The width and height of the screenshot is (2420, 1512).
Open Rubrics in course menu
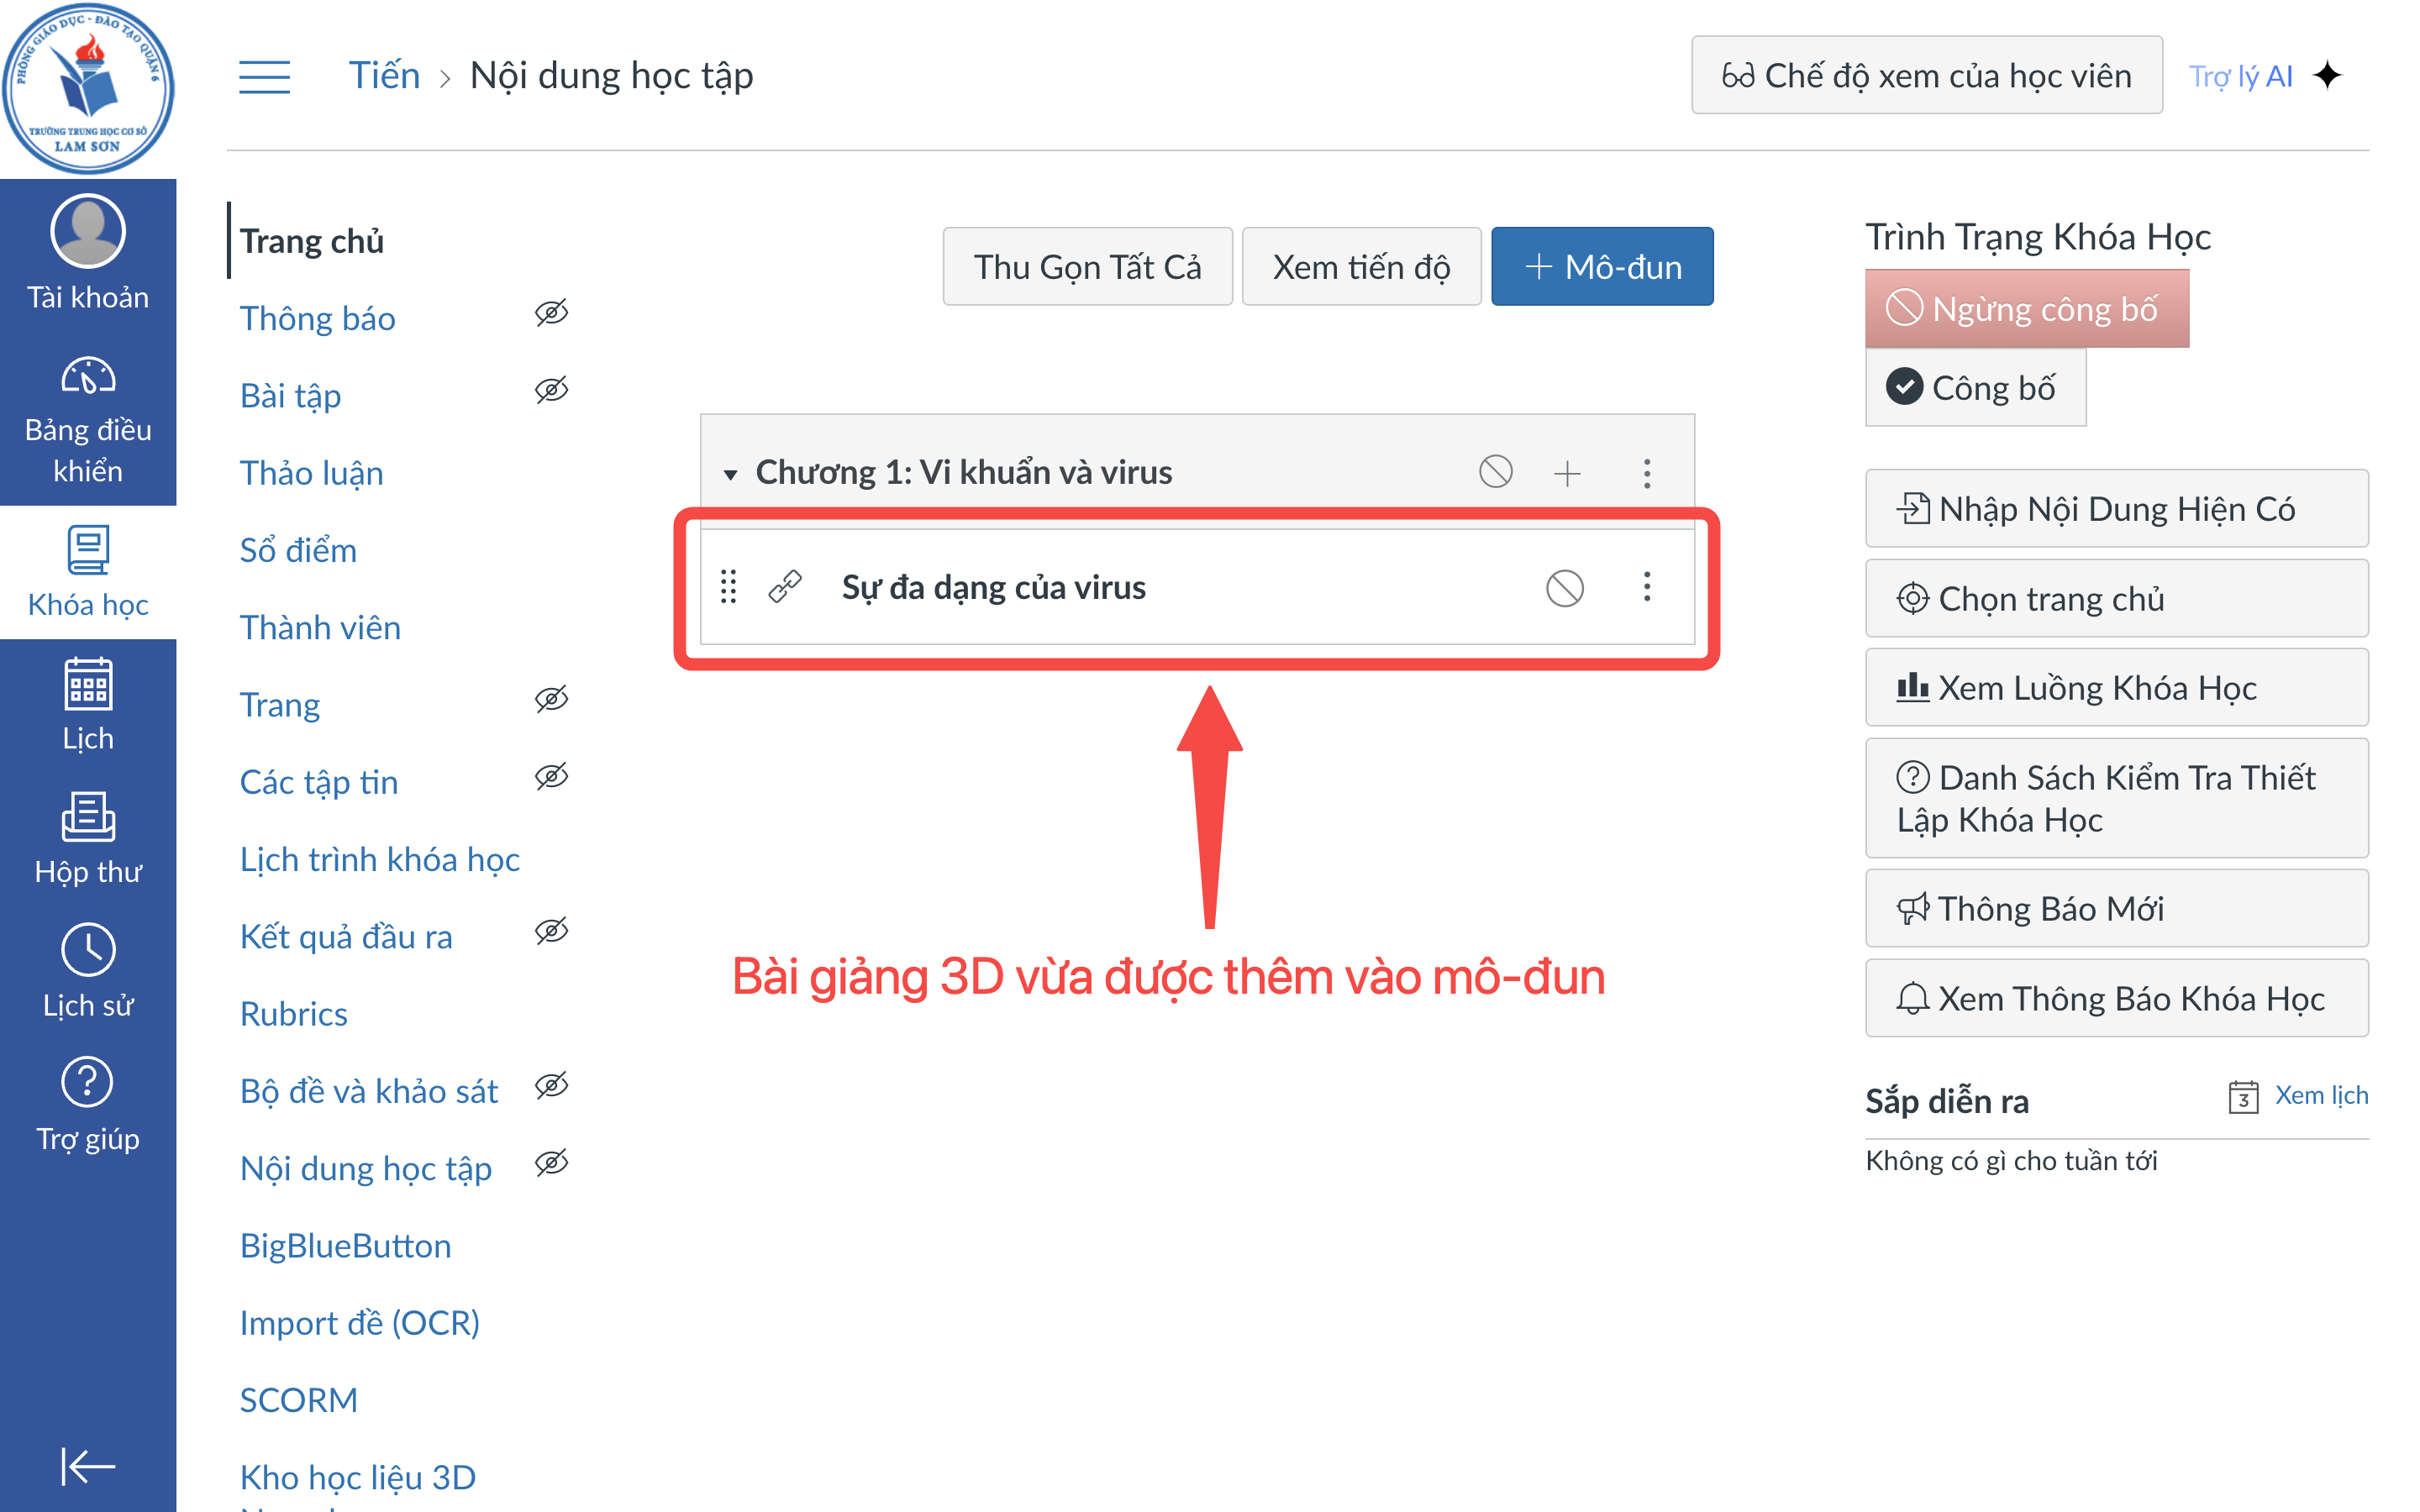click(x=294, y=1013)
